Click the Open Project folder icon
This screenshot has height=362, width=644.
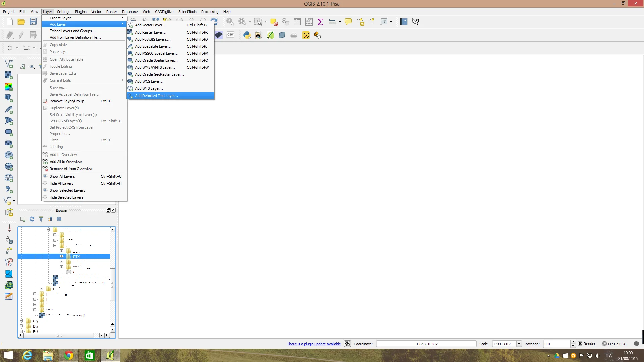point(21,22)
